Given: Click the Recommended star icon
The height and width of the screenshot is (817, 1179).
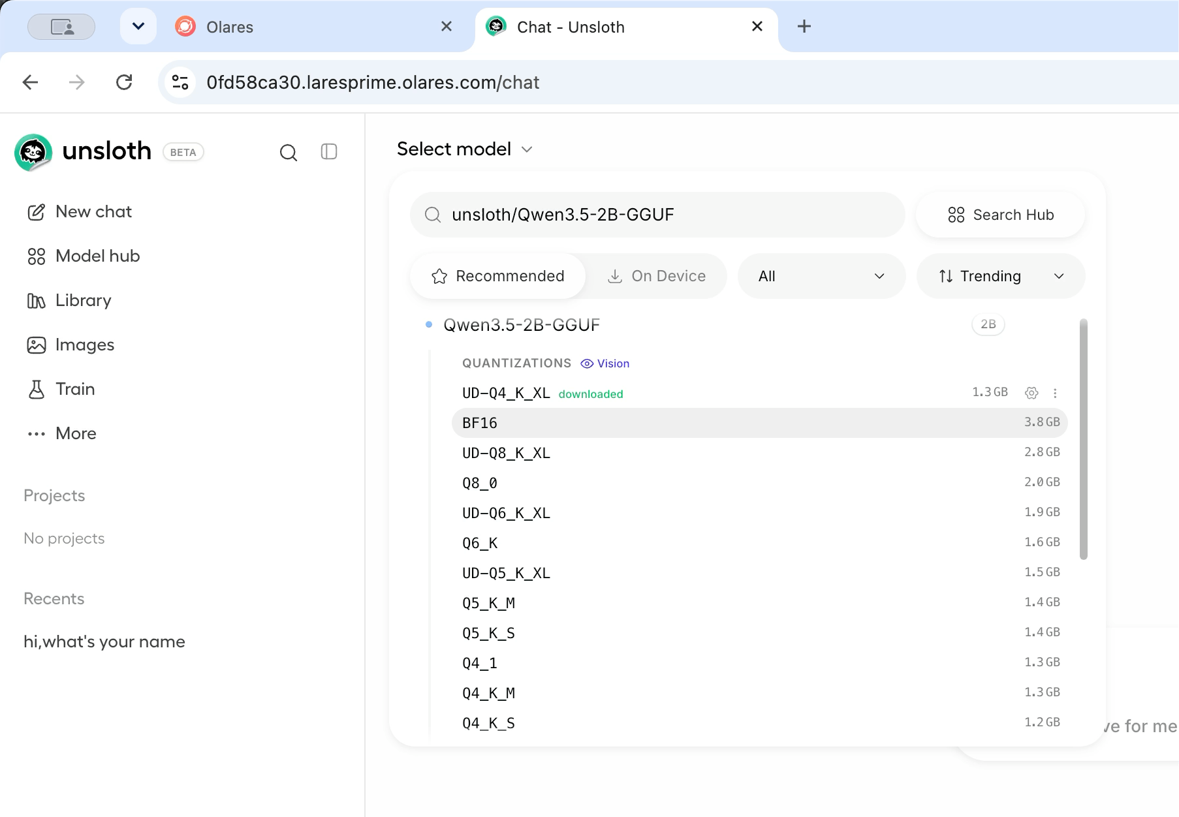Looking at the screenshot, I should click(x=439, y=277).
